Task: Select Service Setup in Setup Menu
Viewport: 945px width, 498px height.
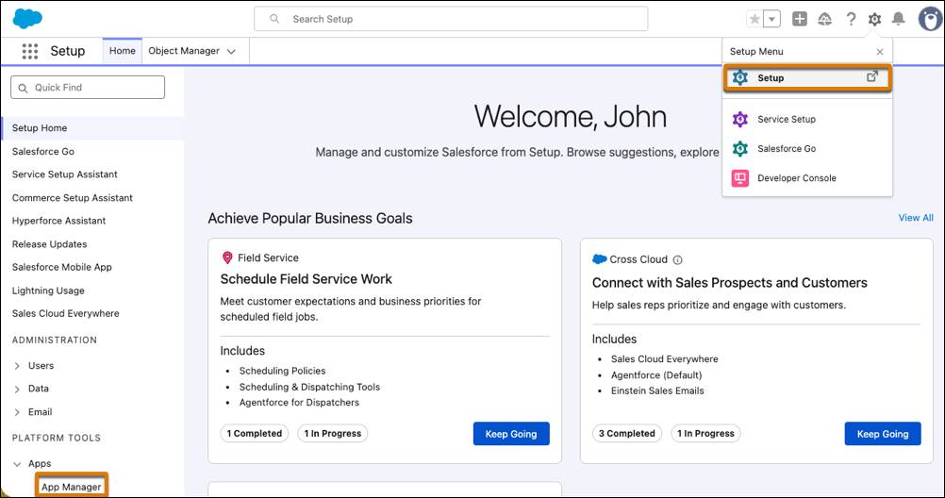Action: pyautogui.click(x=807, y=120)
